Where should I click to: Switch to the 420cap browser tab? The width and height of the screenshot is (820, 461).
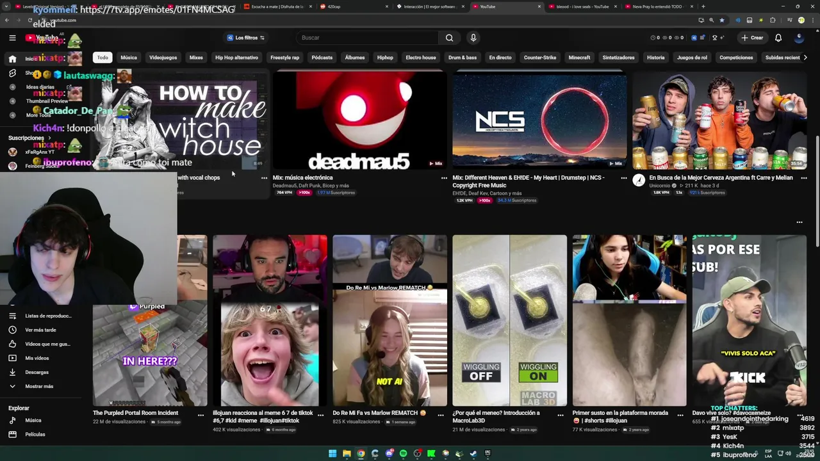[354, 6]
